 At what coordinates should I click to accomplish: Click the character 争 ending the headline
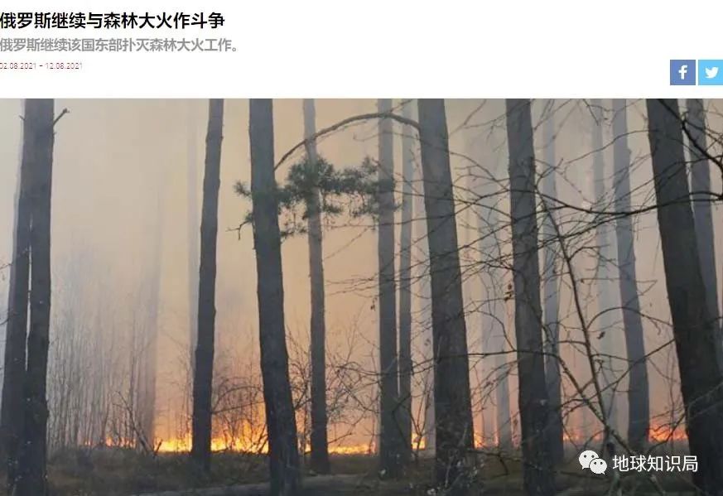click(216, 21)
